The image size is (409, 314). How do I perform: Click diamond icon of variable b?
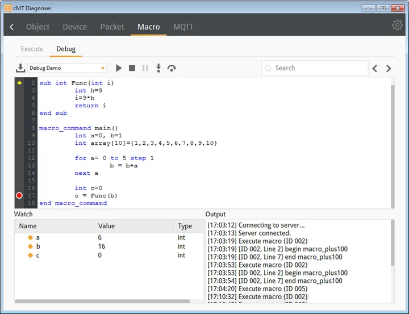(x=31, y=246)
